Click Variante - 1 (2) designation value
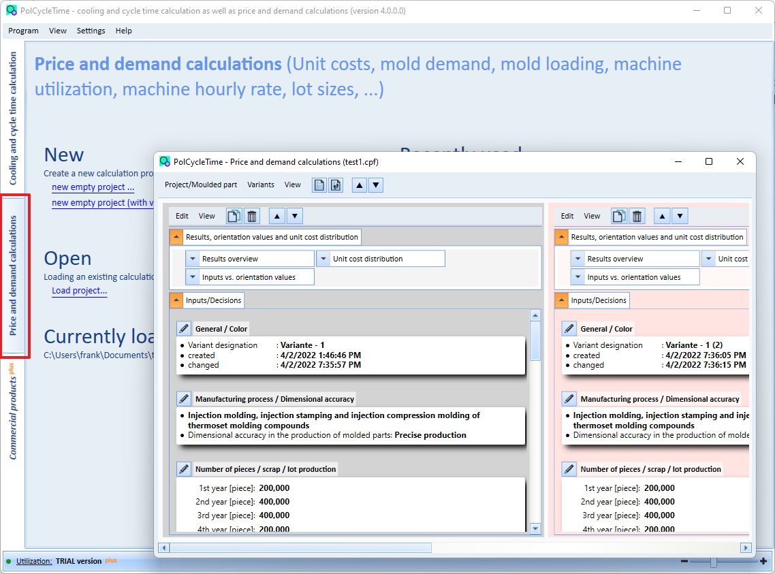 pos(694,345)
